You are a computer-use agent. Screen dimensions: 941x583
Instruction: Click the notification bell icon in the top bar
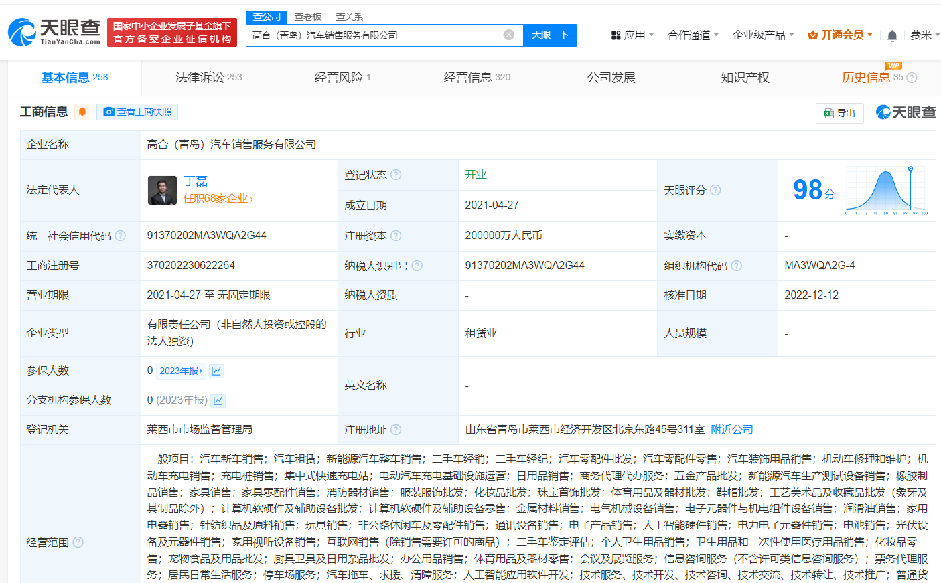point(892,35)
